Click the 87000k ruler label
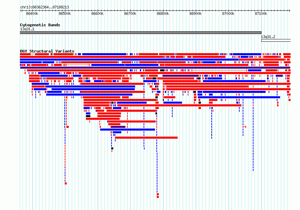This screenshot has width=300, height=210. 229,13
